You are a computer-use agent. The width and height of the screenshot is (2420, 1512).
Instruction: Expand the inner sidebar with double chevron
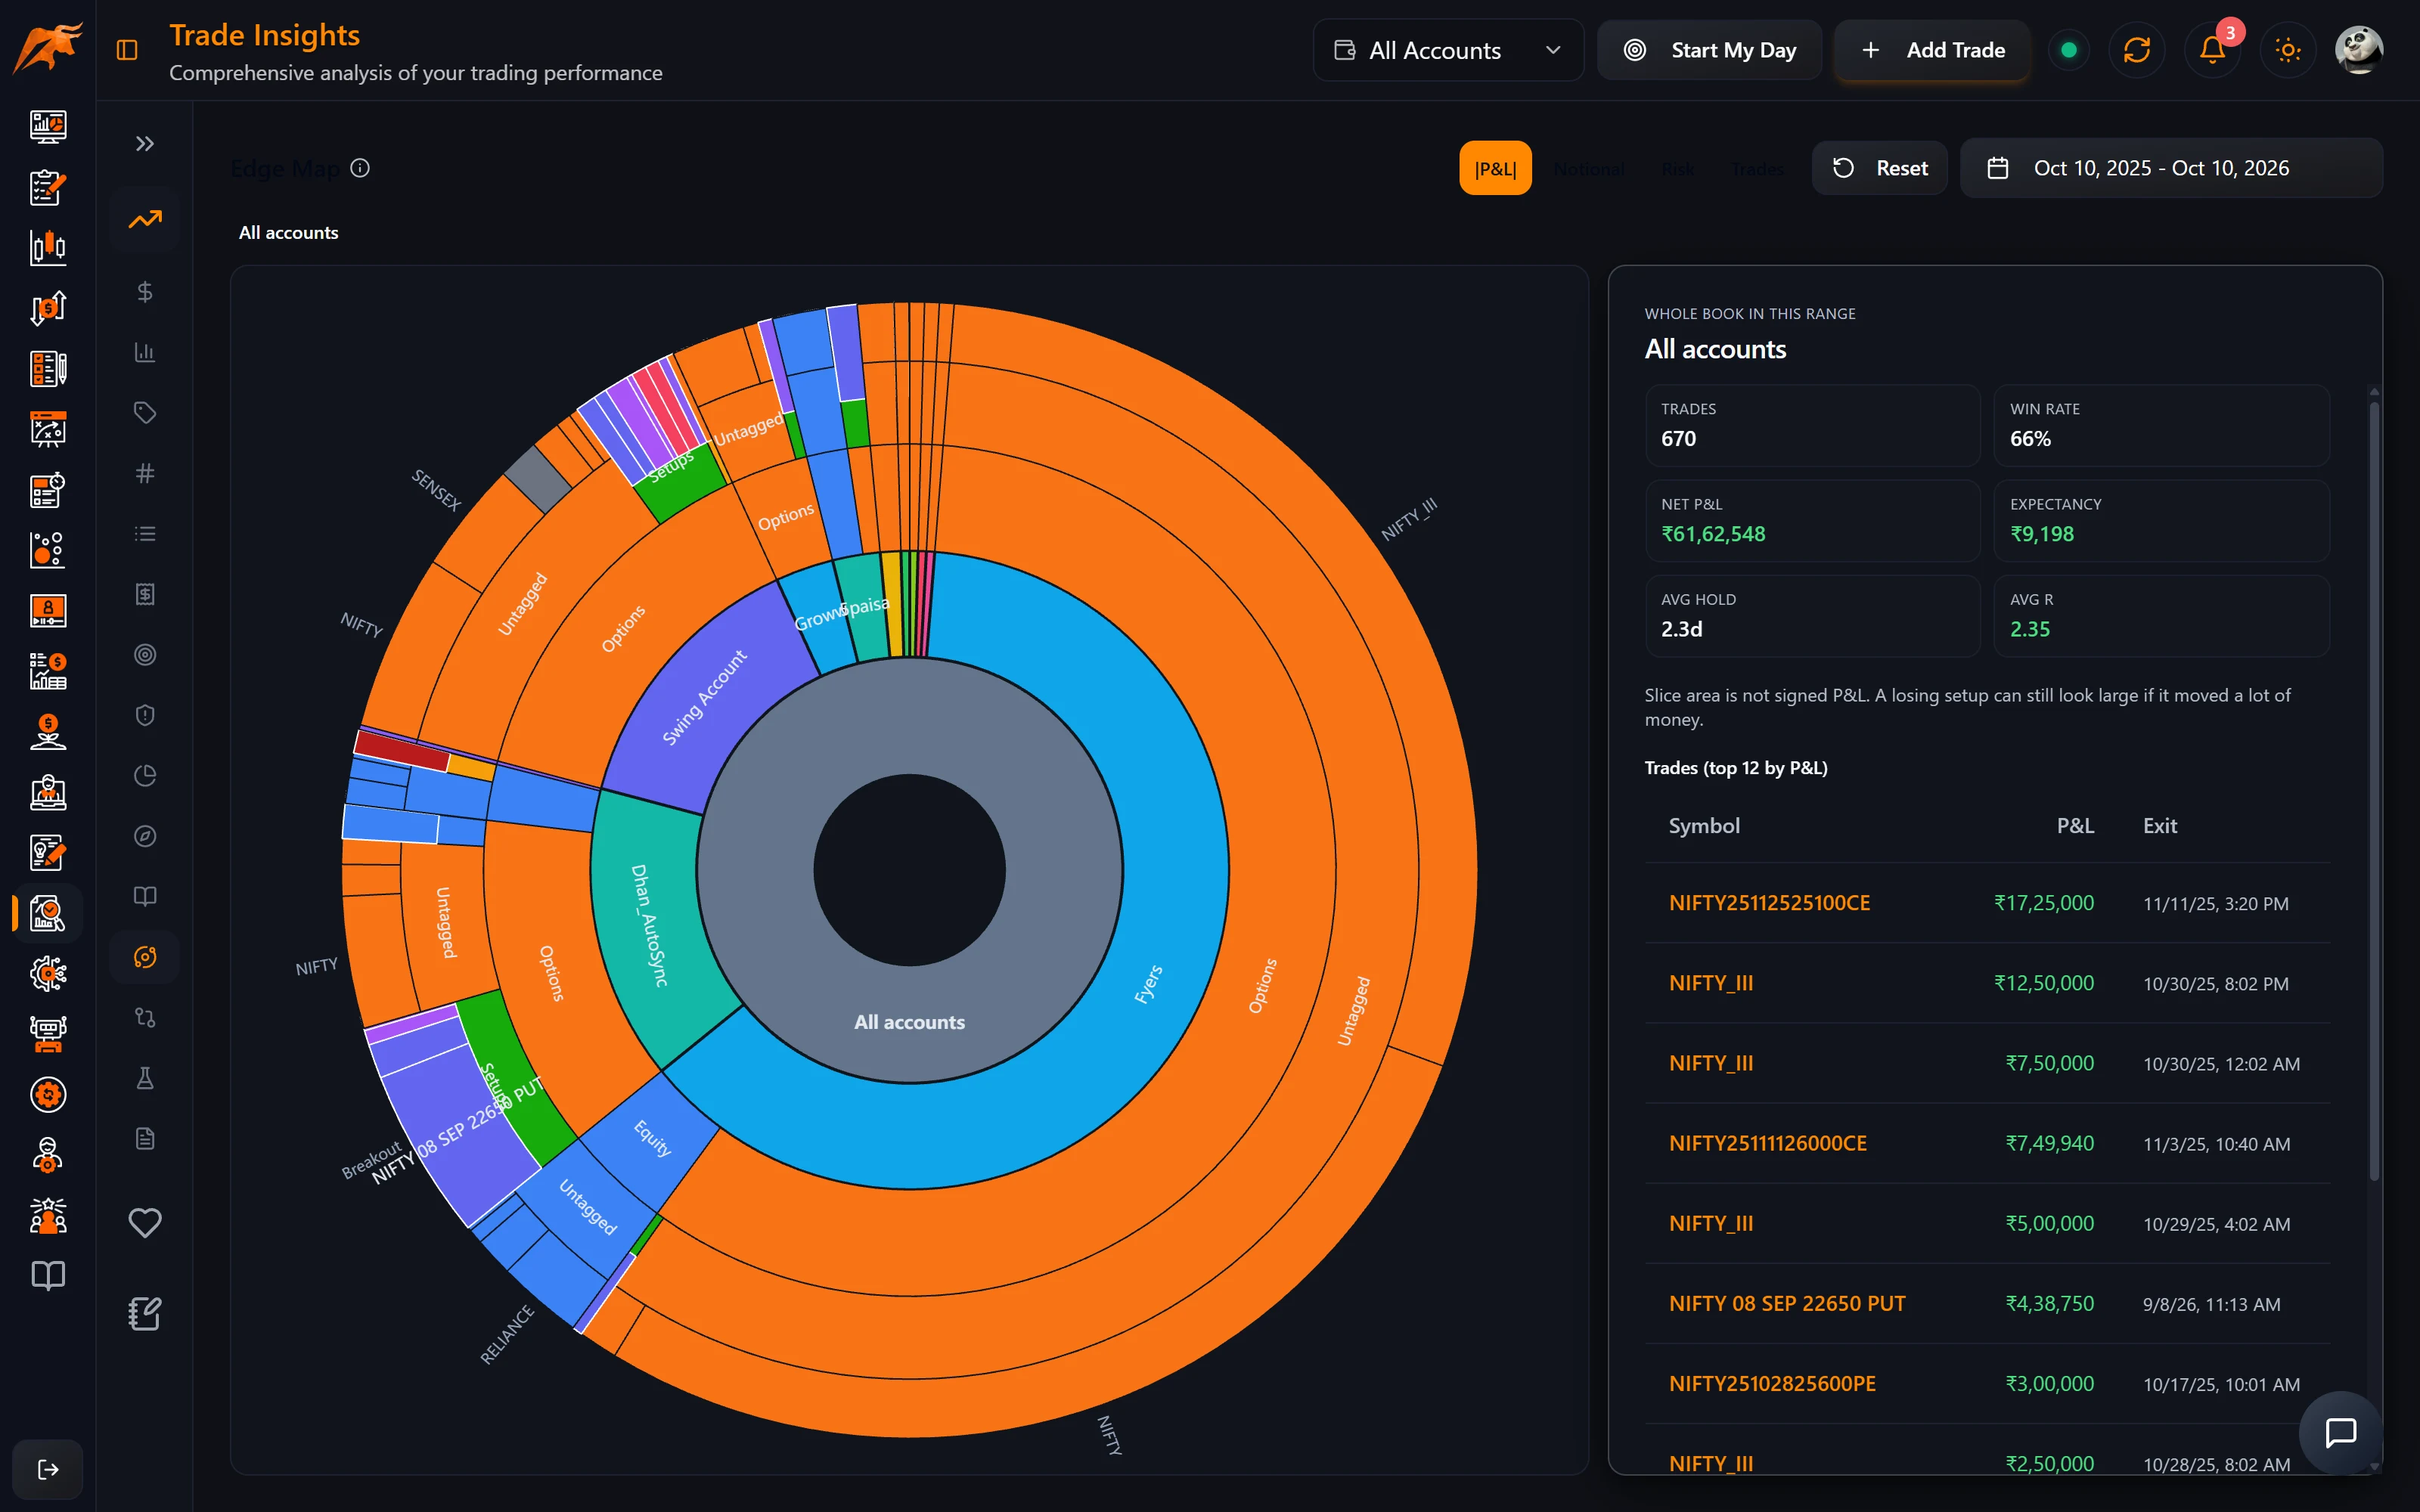click(145, 143)
